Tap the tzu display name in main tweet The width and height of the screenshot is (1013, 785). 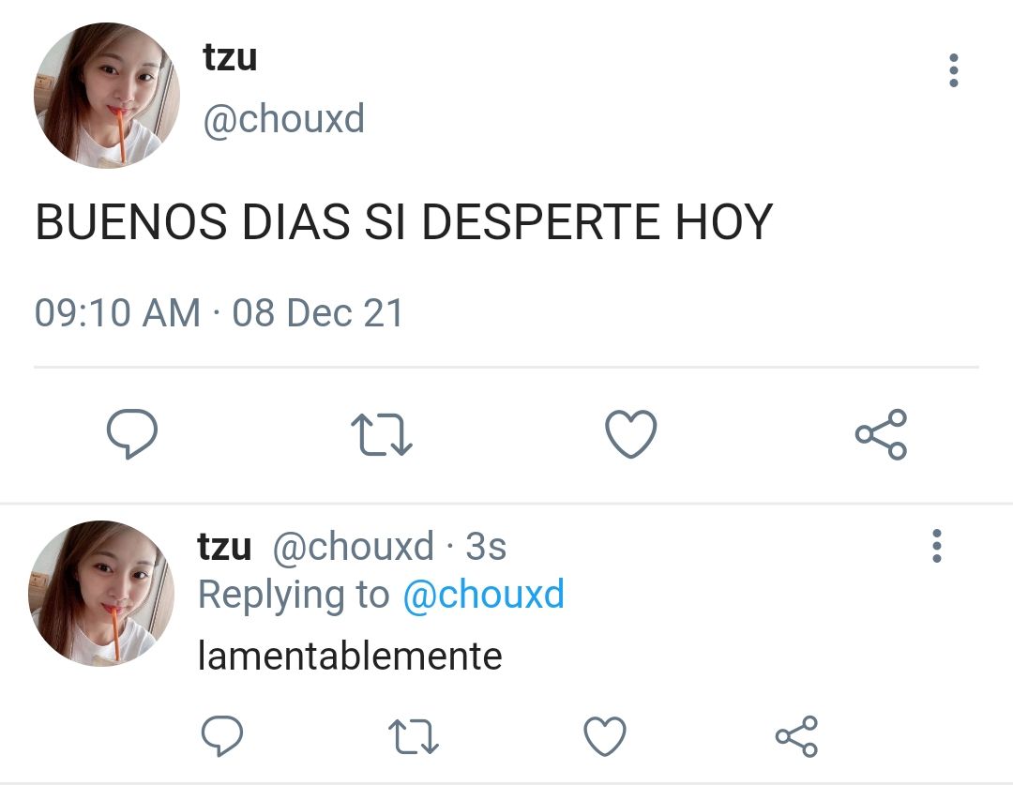tap(230, 57)
